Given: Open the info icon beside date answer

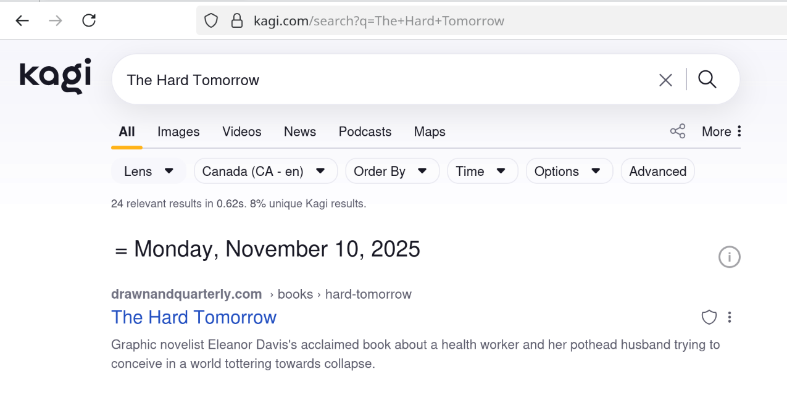Looking at the screenshot, I should (729, 257).
